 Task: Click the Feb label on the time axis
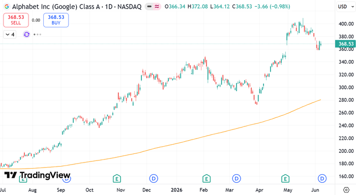[203, 190]
